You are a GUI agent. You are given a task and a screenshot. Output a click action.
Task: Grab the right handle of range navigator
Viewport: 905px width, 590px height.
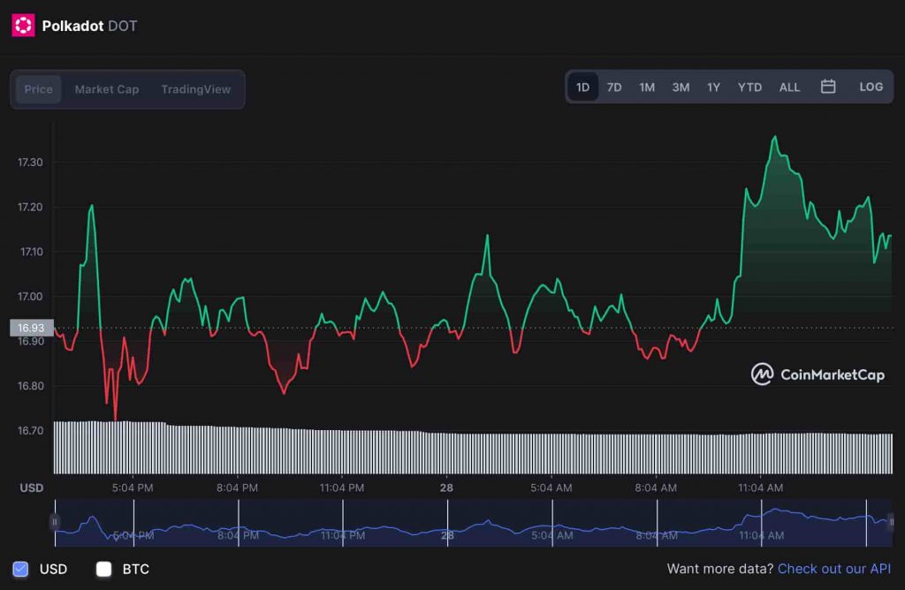tap(891, 522)
